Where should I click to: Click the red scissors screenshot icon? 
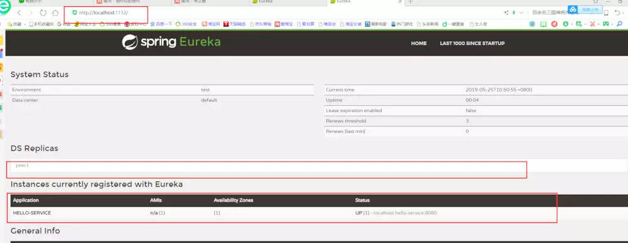[592, 24]
